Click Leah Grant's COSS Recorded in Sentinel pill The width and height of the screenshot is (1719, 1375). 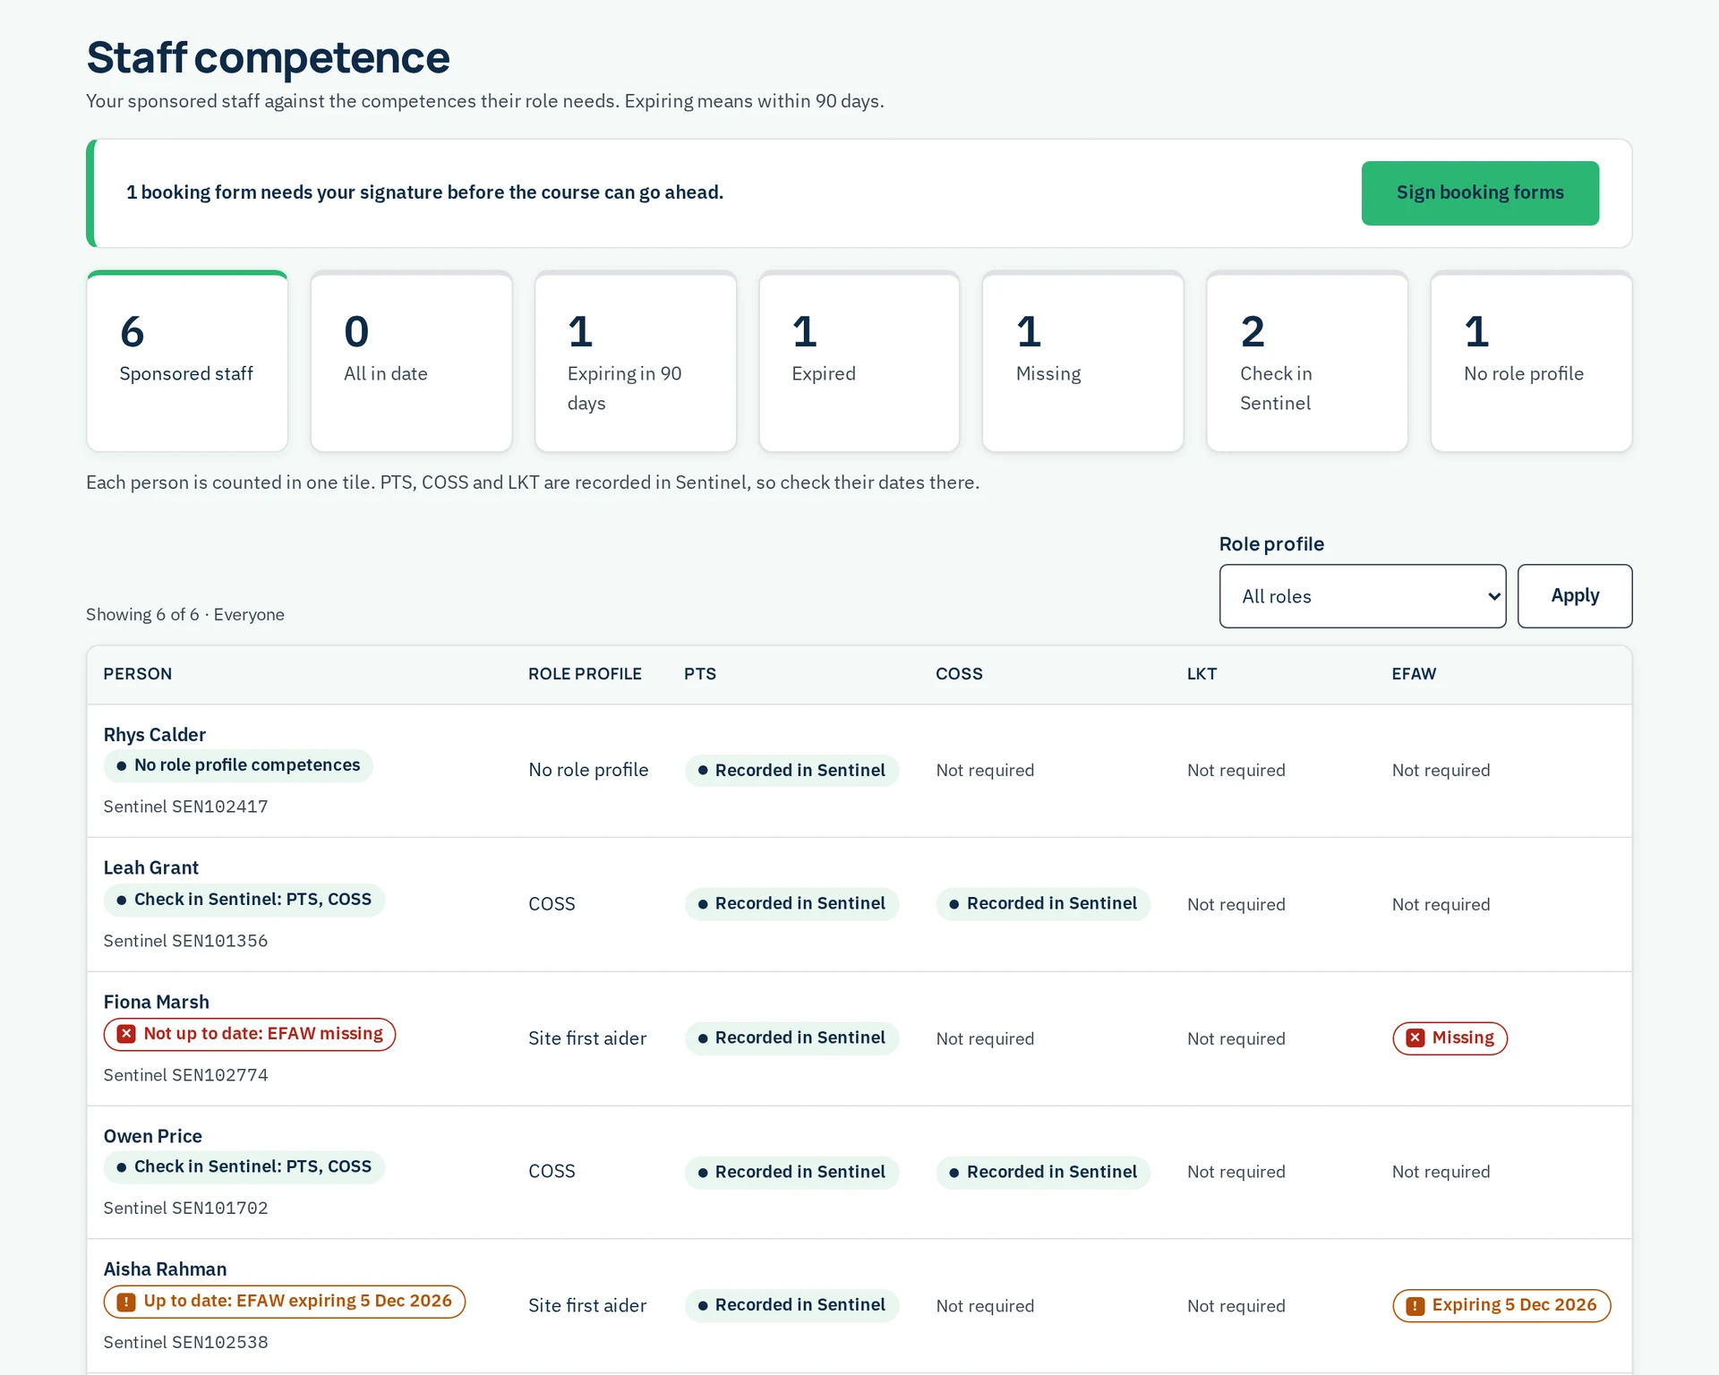point(1043,904)
